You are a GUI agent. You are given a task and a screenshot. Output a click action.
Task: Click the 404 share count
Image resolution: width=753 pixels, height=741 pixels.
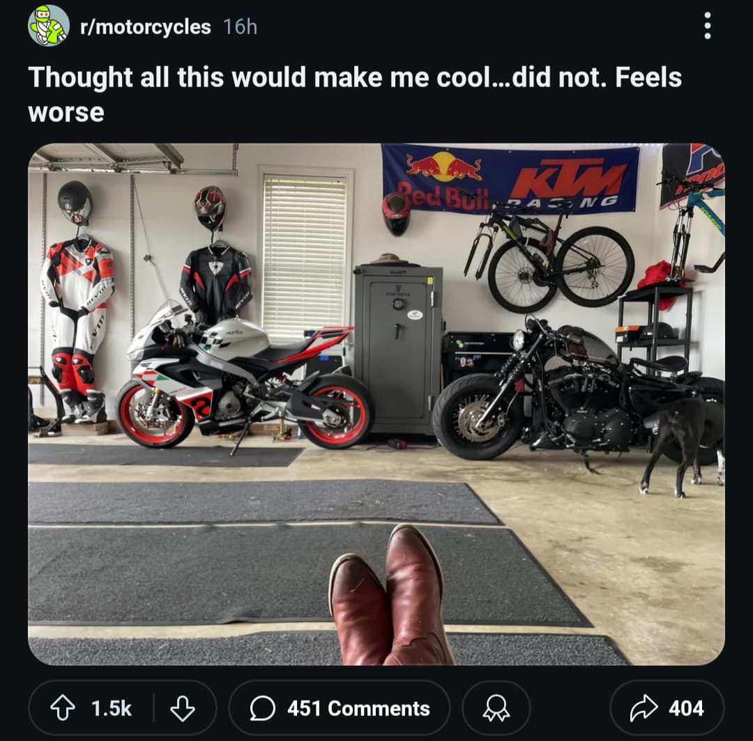(x=686, y=708)
